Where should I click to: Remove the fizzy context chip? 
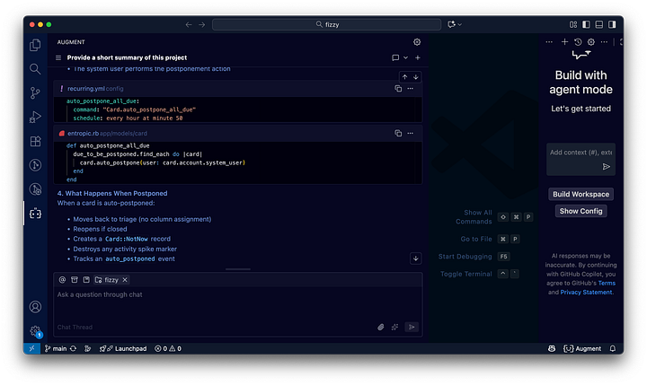point(125,280)
